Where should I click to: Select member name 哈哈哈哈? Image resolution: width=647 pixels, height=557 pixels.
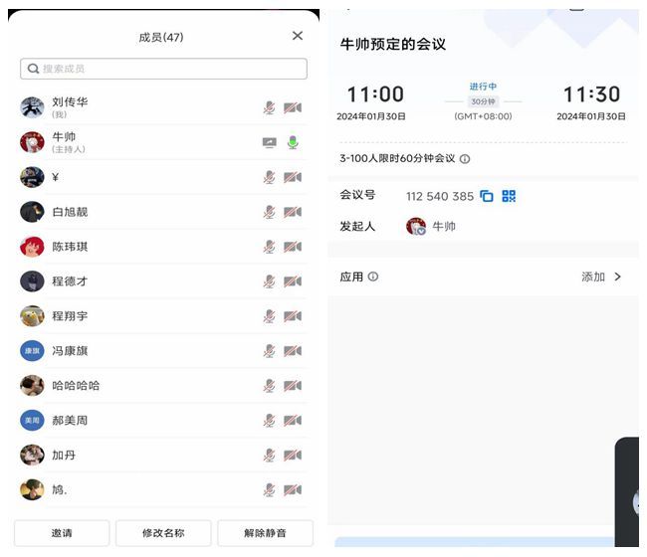76,386
